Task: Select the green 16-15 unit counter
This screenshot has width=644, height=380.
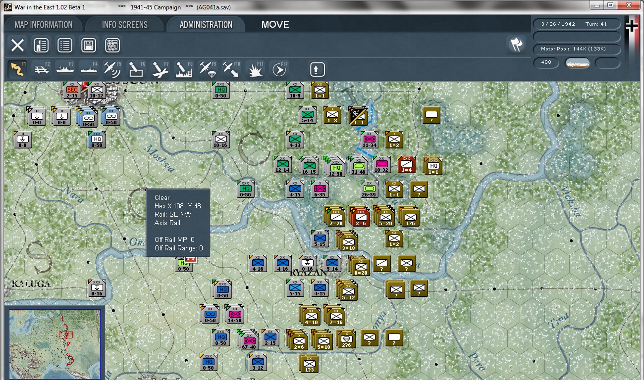Action: [x=308, y=165]
